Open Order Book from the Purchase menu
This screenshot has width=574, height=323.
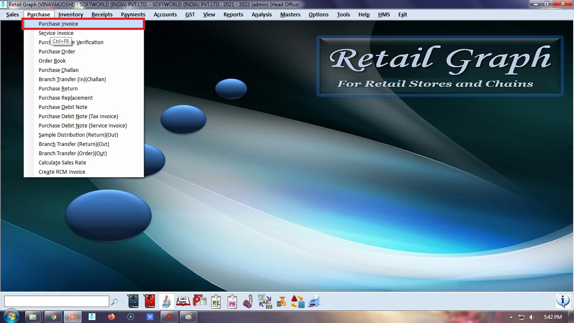pyautogui.click(x=84, y=61)
